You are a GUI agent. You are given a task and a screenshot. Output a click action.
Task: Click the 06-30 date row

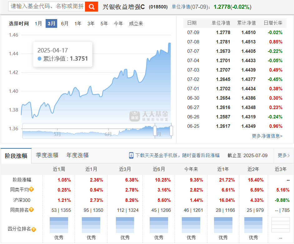pos(235,98)
